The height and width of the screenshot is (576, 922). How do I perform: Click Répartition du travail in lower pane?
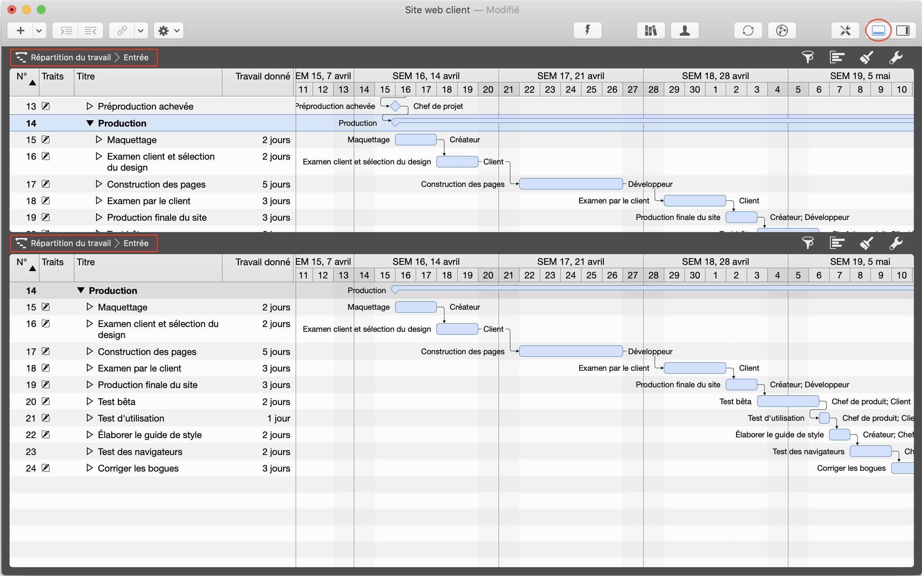click(x=71, y=243)
